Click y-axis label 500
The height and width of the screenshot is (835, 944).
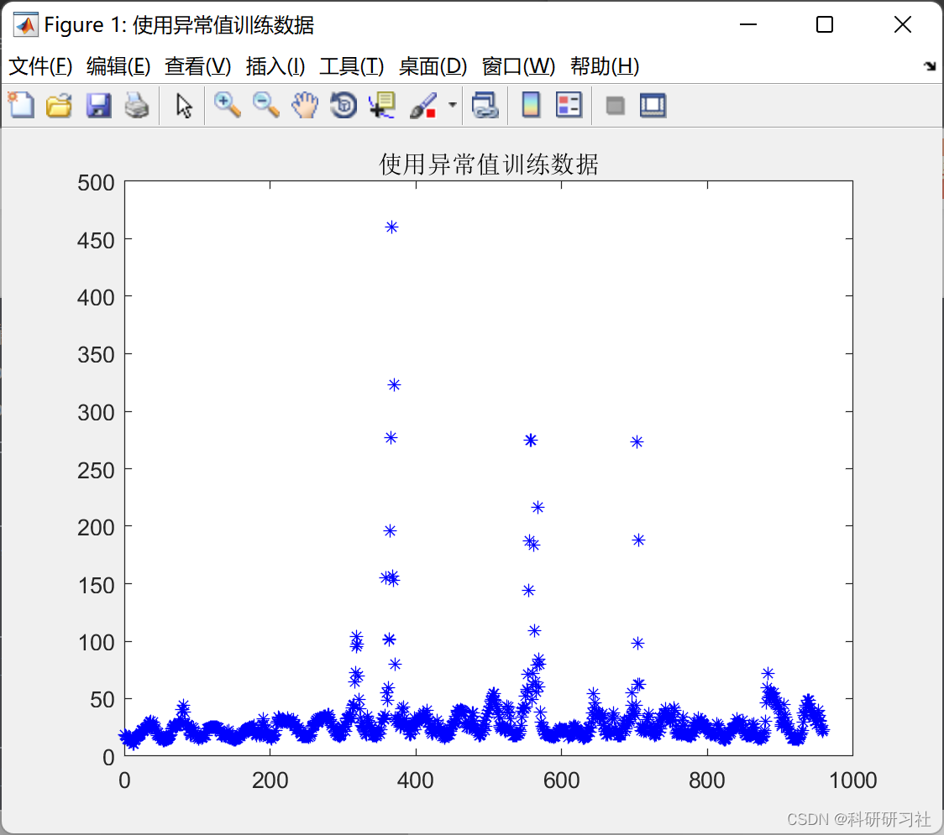[x=96, y=183]
